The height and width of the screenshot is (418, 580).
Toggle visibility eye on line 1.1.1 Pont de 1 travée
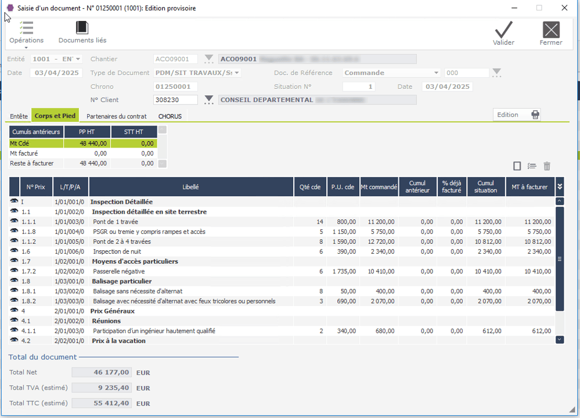point(14,221)
